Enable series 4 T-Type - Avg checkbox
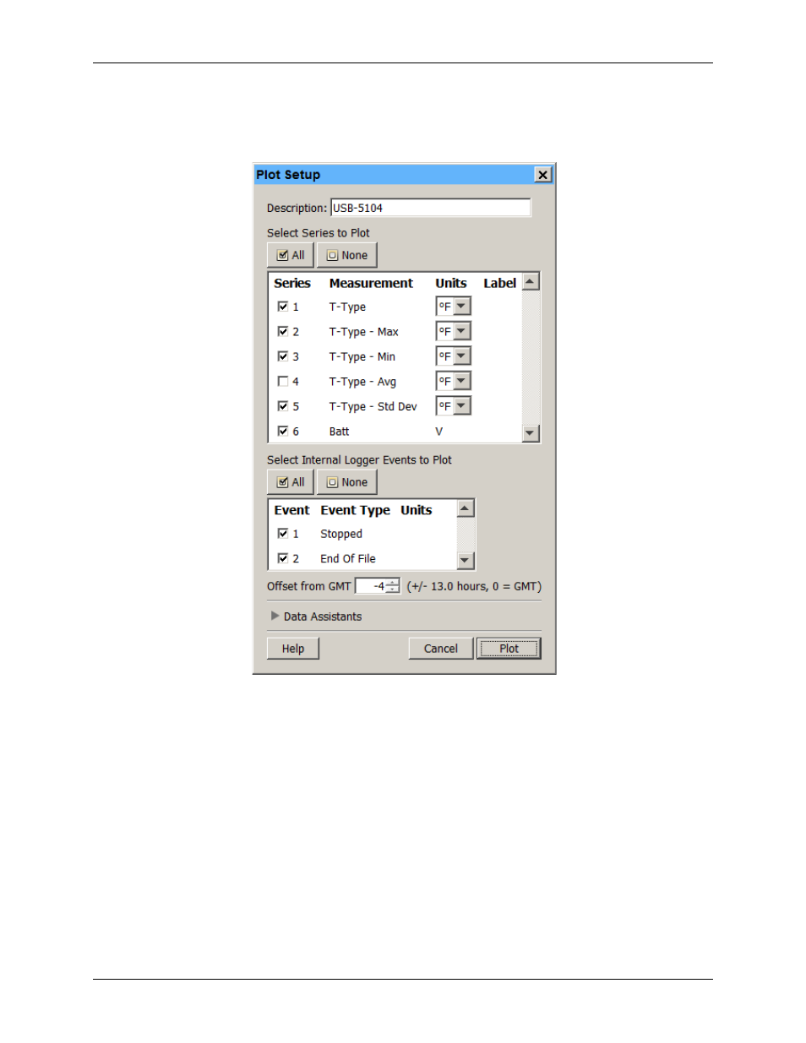This screenshot has height=1043, width=806. click(283, 381)
